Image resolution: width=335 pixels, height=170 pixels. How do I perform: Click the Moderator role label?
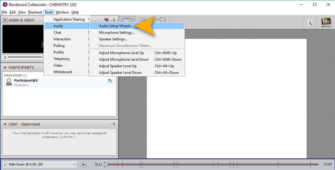[x=21, y=85]
